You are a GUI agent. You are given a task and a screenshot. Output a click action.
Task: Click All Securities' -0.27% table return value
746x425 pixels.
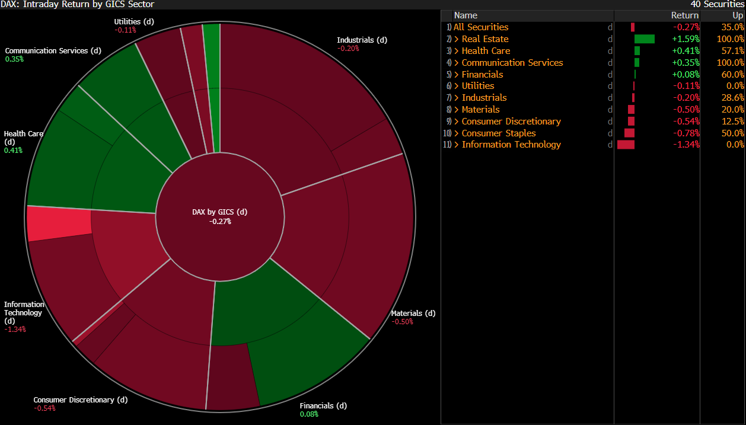[686, 27]
